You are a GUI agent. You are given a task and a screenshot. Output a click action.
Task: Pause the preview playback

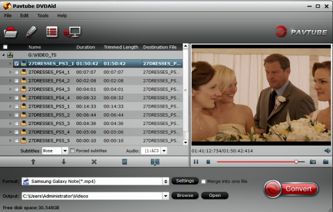(196, 162)
